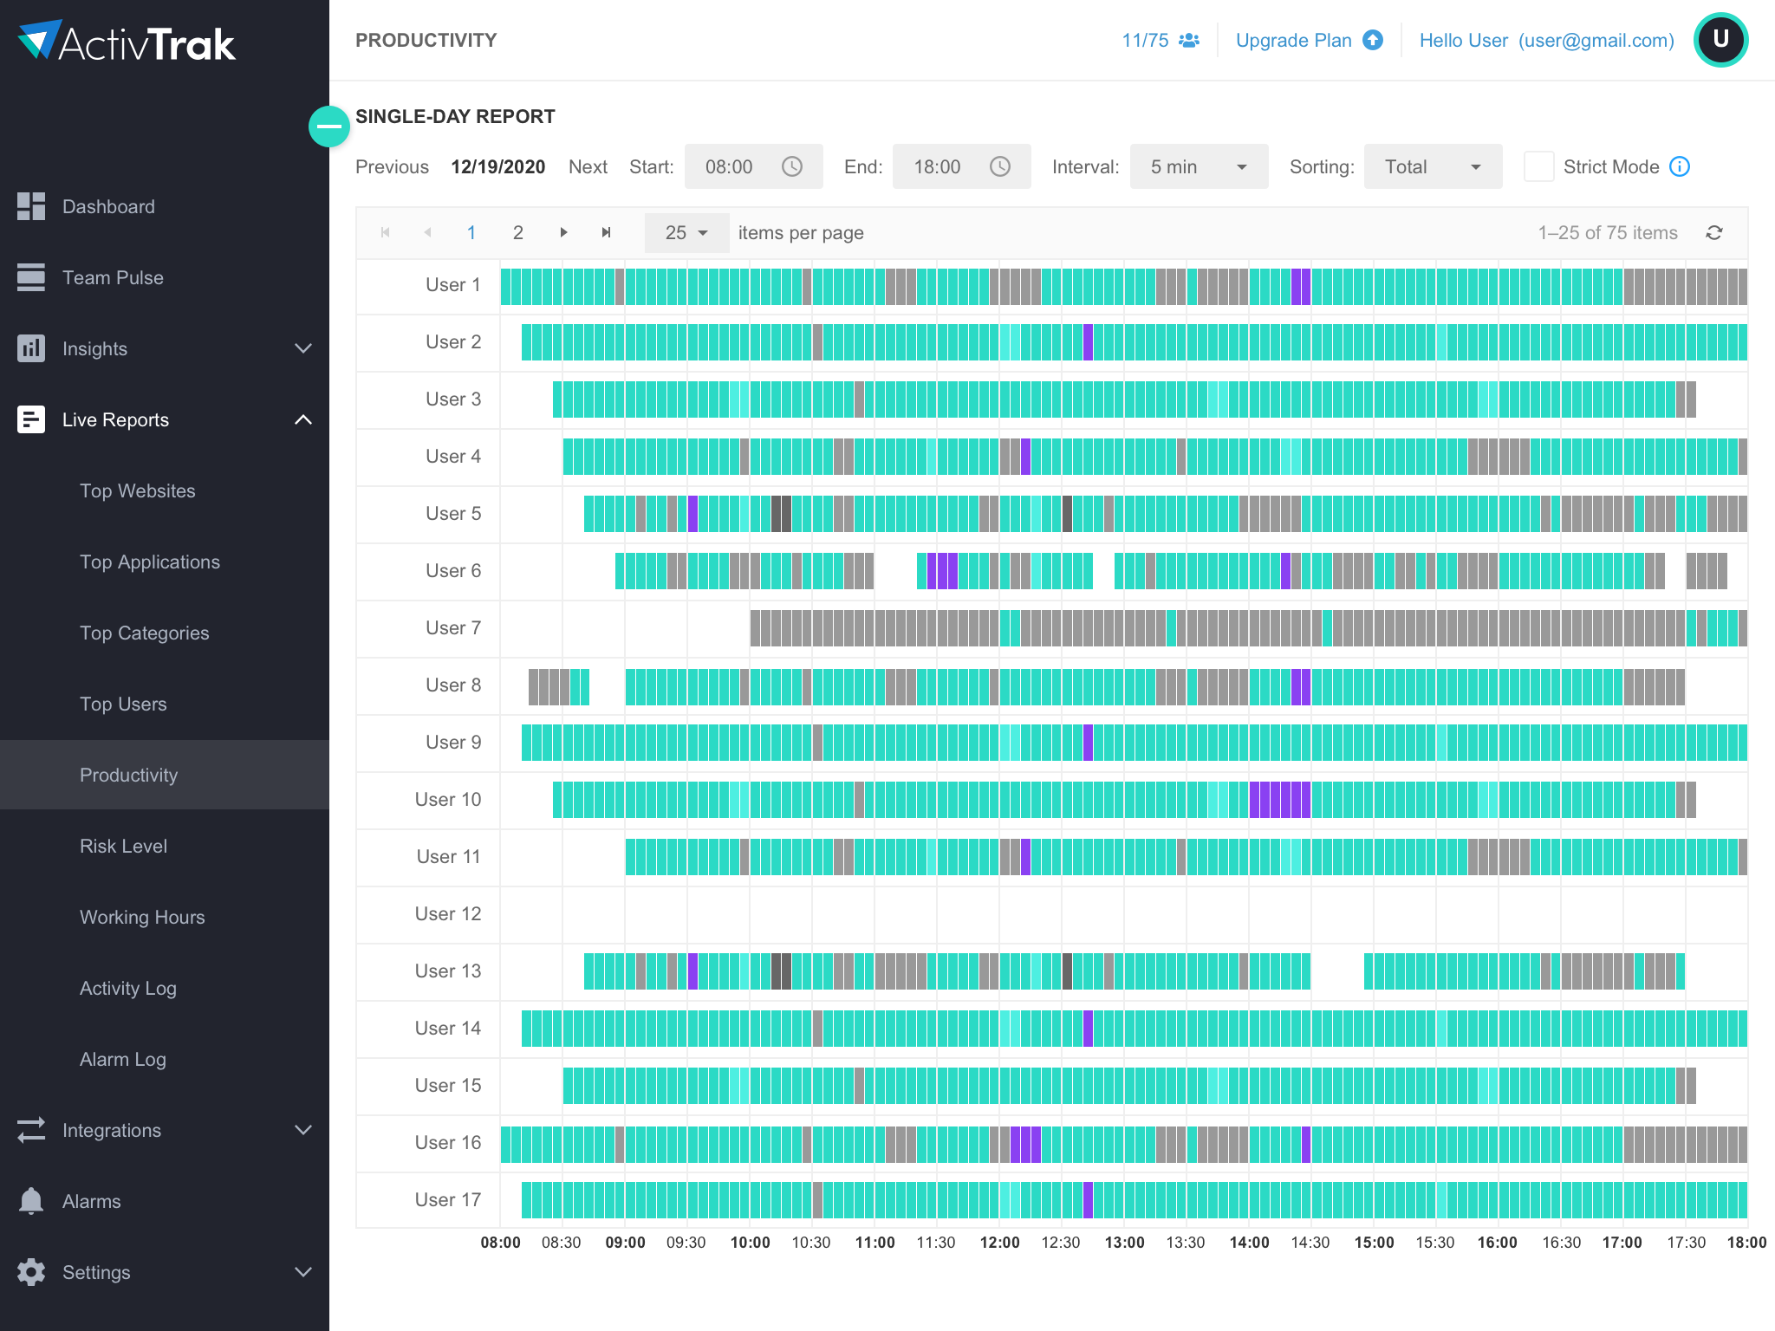Open the U user avatar menu
The image size is (1775, 1331).
coord(1720,39)
